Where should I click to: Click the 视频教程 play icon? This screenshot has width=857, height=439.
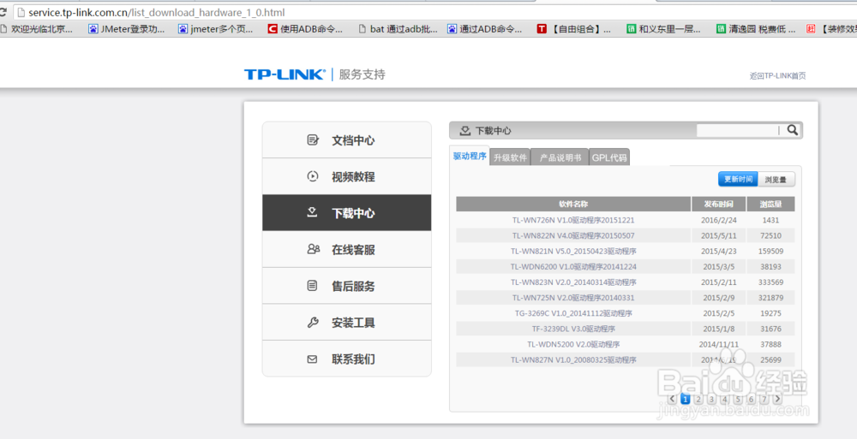[x=313, y=176]
